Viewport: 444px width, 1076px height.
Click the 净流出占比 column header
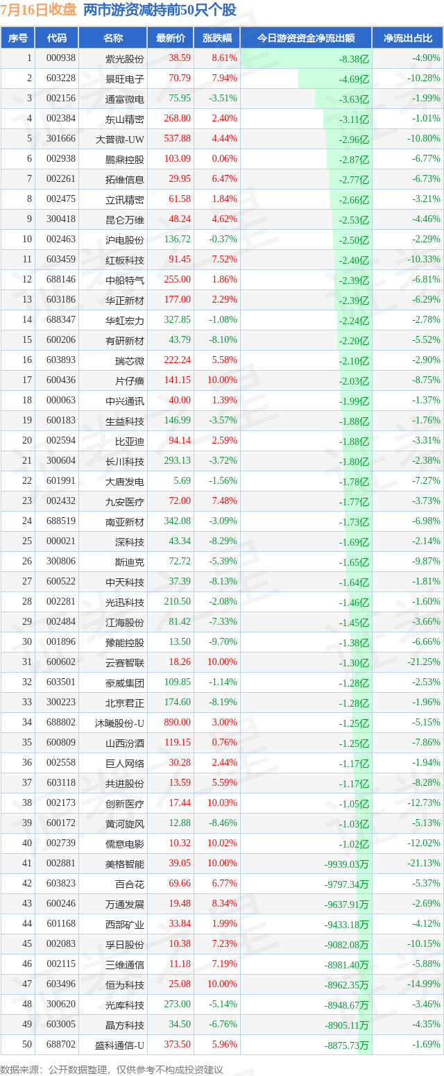click(408, 38)
